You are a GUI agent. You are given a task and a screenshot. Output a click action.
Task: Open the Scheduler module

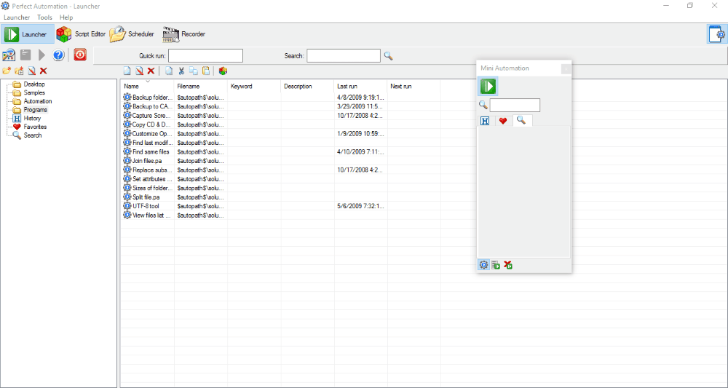(x=132, y=34)
